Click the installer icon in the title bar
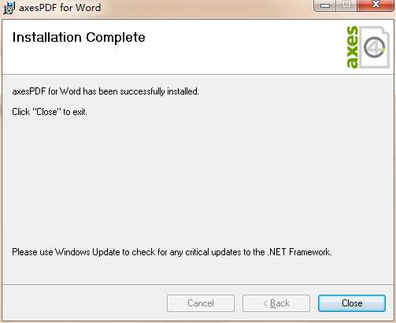The height and width of the screenshot is (323, 396). [x=9, y=8]
